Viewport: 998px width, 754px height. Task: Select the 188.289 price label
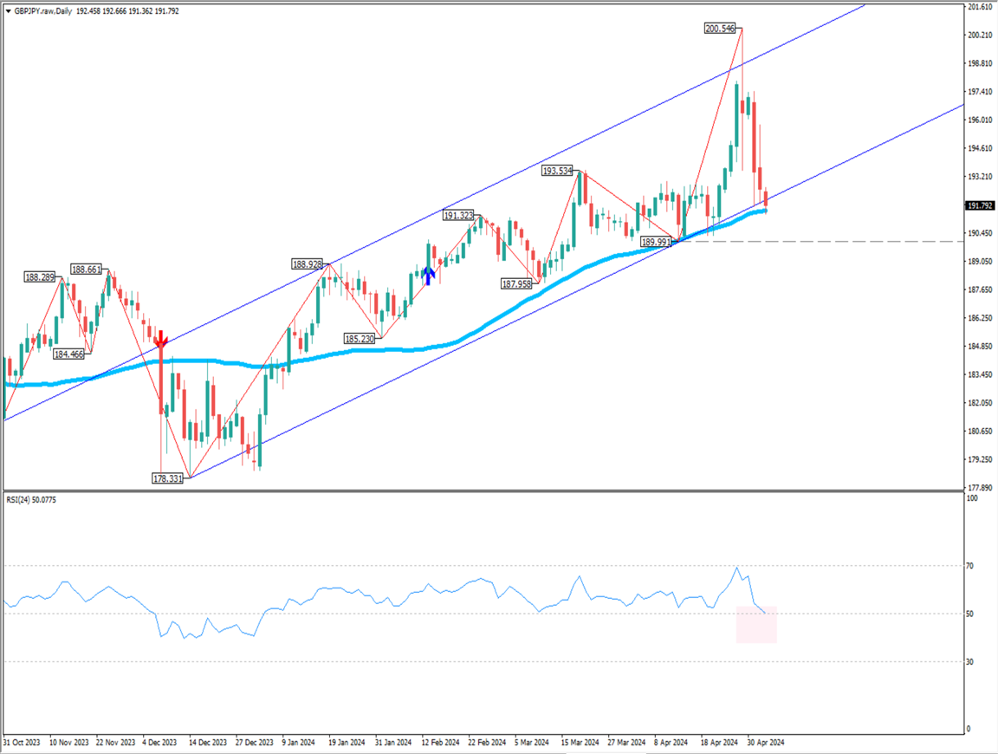(x=40, y=277)
